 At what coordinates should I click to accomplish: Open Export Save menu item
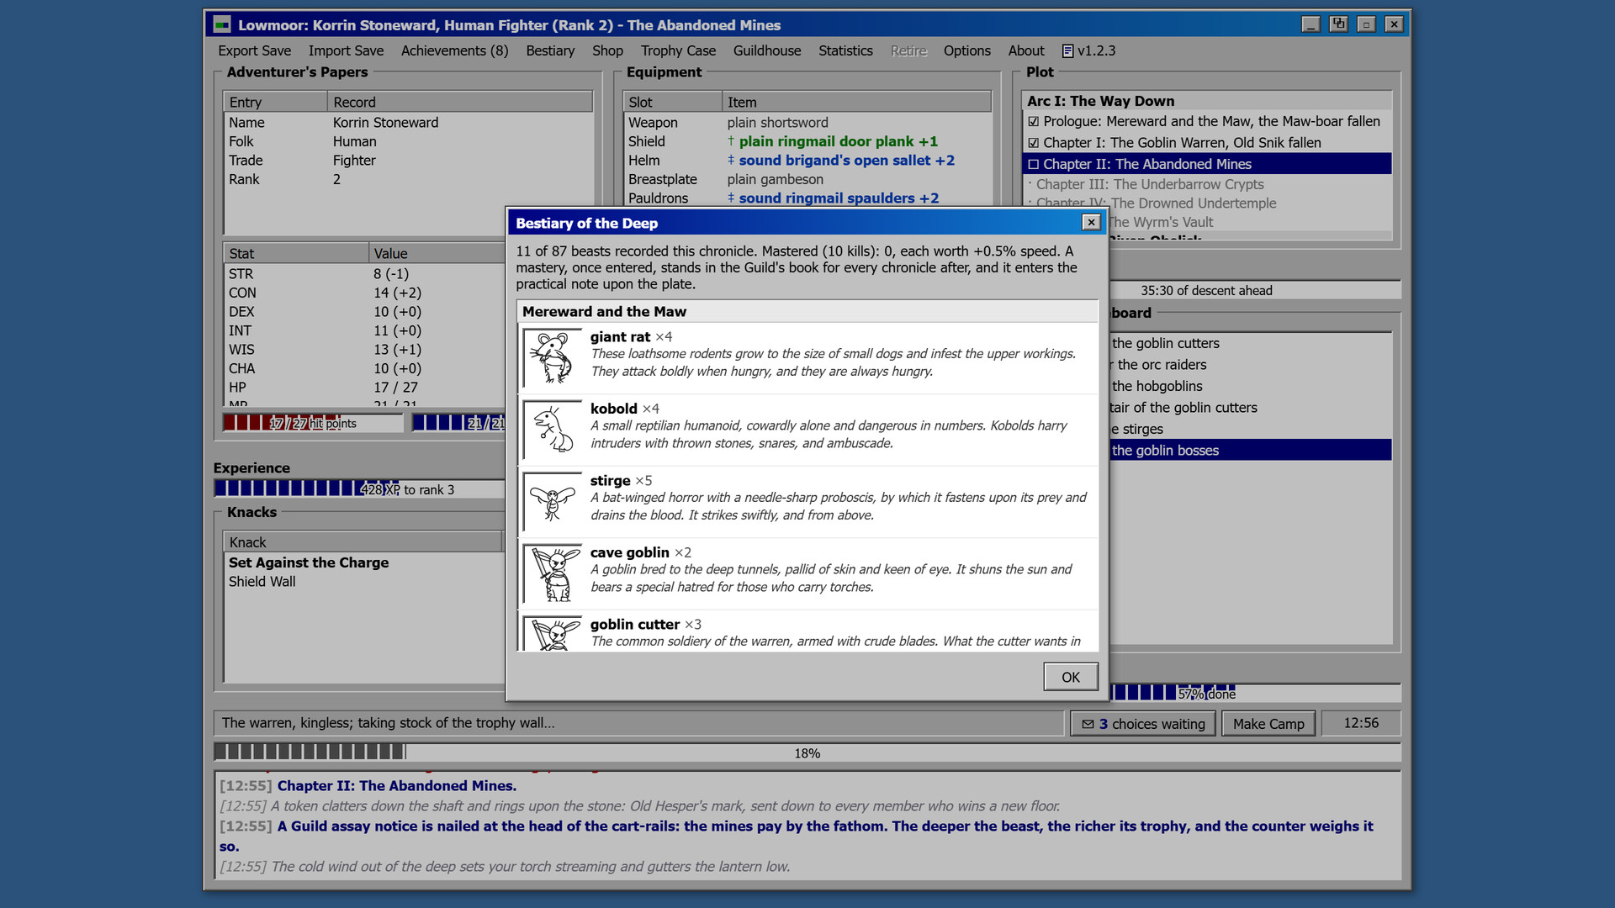tap(254, 50)
